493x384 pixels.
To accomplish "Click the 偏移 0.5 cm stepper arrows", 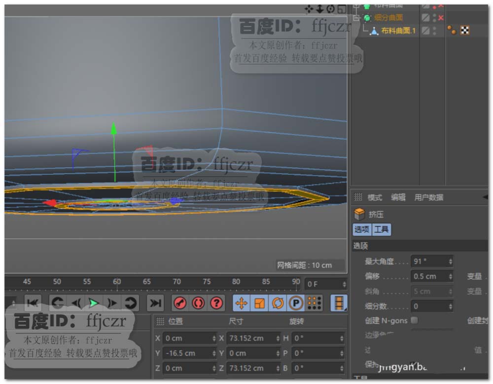I will 450,276.
